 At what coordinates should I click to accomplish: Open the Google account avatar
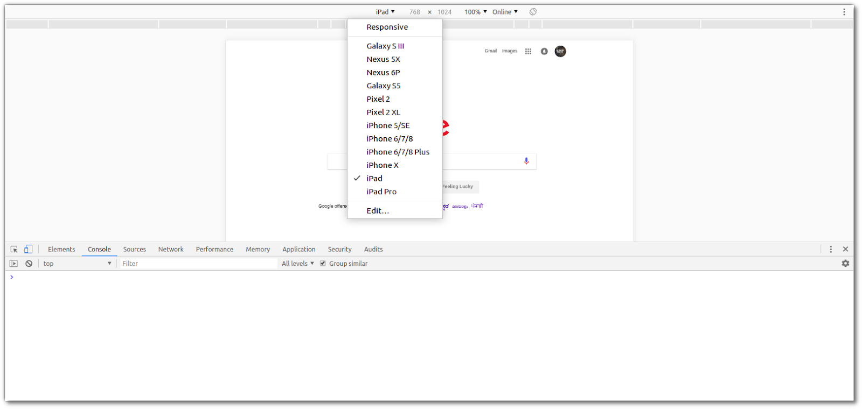coord(560,51)
